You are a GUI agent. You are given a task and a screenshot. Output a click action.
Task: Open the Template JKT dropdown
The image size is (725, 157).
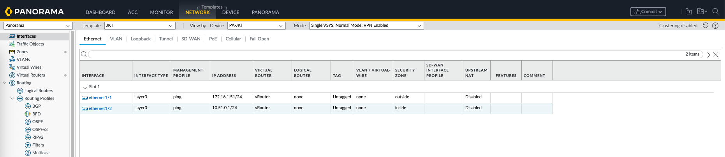tap(140, 26)
